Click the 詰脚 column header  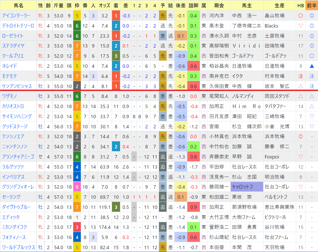pyautogui.click(x=193, y=5)
